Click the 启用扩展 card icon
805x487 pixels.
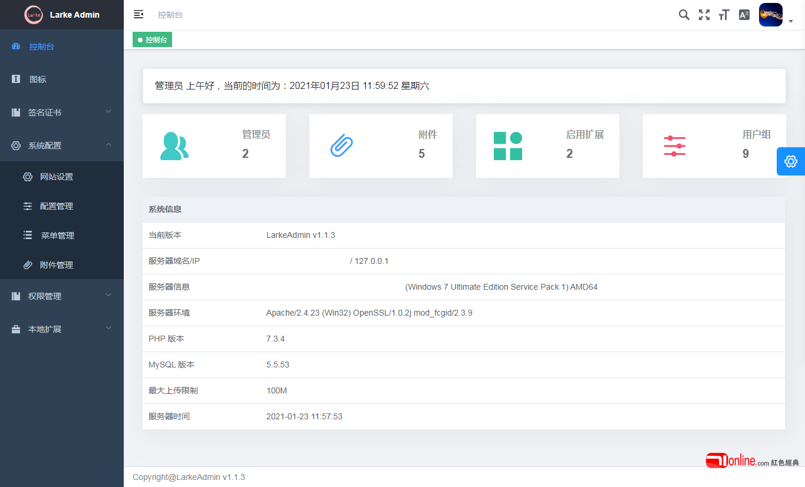[508, 146]
